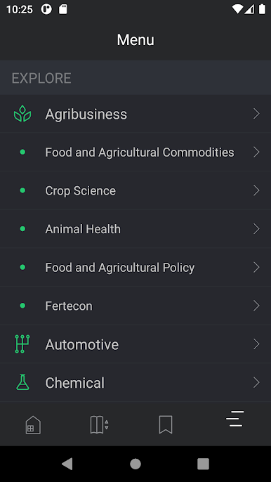Tap the Chemical flask icon
This screenshot has width=271, height=482.
point(22,382)
